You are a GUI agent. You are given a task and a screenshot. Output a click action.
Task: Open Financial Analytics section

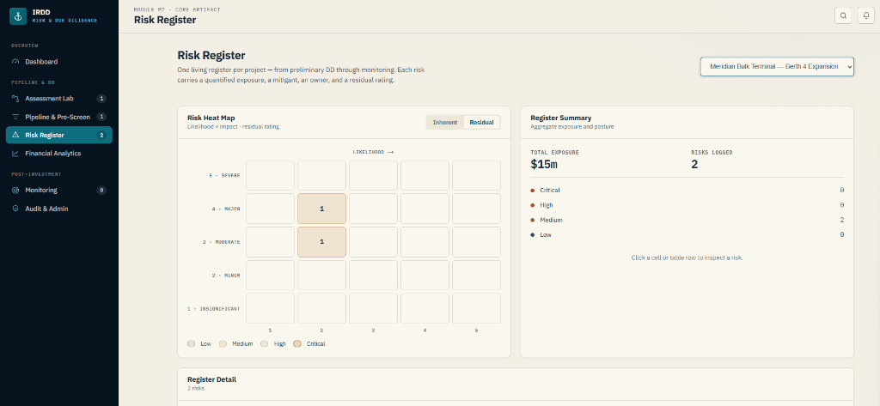tap(59, 153)
